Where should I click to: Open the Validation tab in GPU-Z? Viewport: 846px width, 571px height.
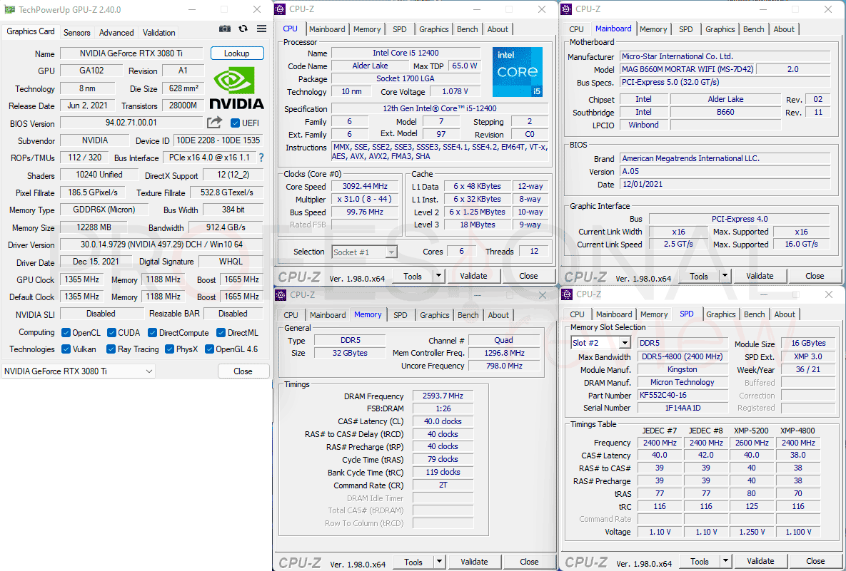point(158,32)
